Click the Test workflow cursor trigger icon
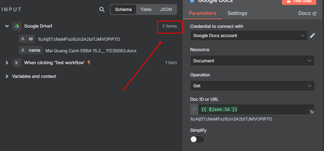The image size is (324, 151). coord(17,63)
